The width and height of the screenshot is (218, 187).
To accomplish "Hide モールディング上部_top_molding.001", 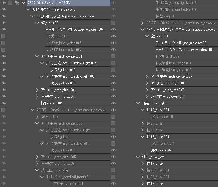I will coord(114,43).
